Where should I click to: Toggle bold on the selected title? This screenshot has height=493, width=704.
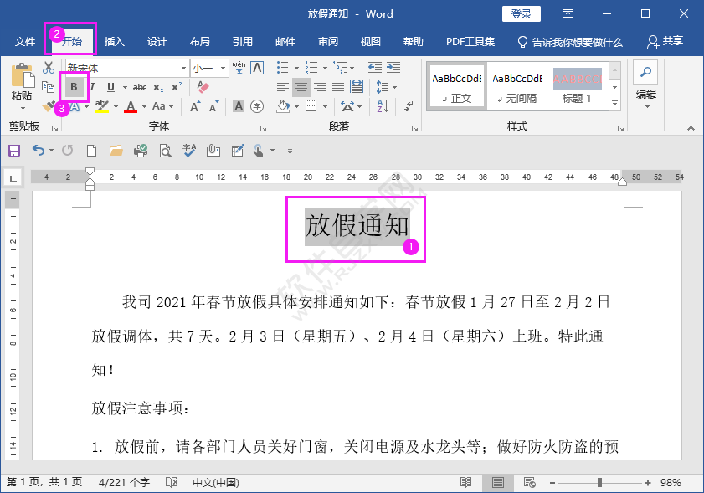[74, 86]
